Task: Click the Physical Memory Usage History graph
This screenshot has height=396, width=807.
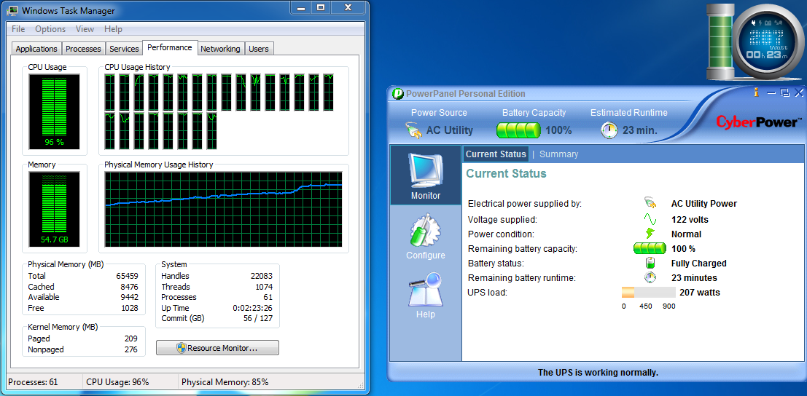Action: [223, 210]
